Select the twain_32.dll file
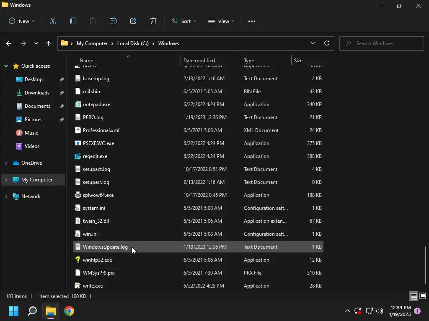 point(198,221)
